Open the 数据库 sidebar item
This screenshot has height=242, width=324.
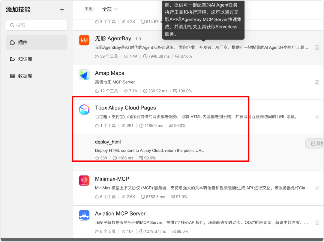(x=37, y=76)
